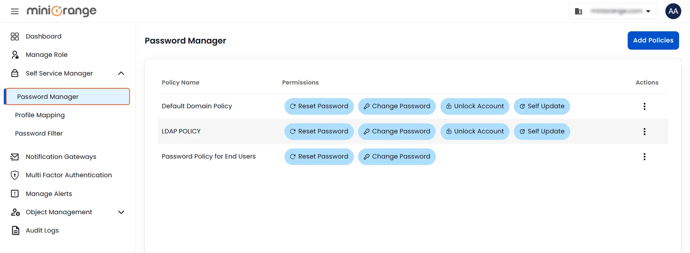This screenshot has height=253, width=690.
Task: Click the Multi Factor Authentication shield icon
Action: pos(15,175)
